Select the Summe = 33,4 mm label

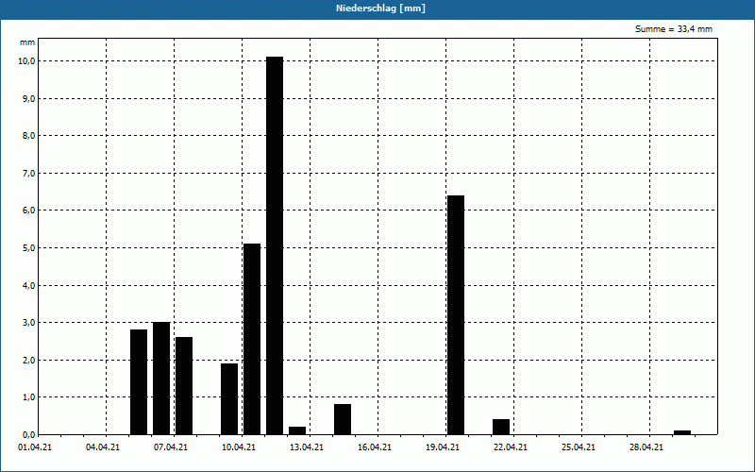click(x=674, y=29)
